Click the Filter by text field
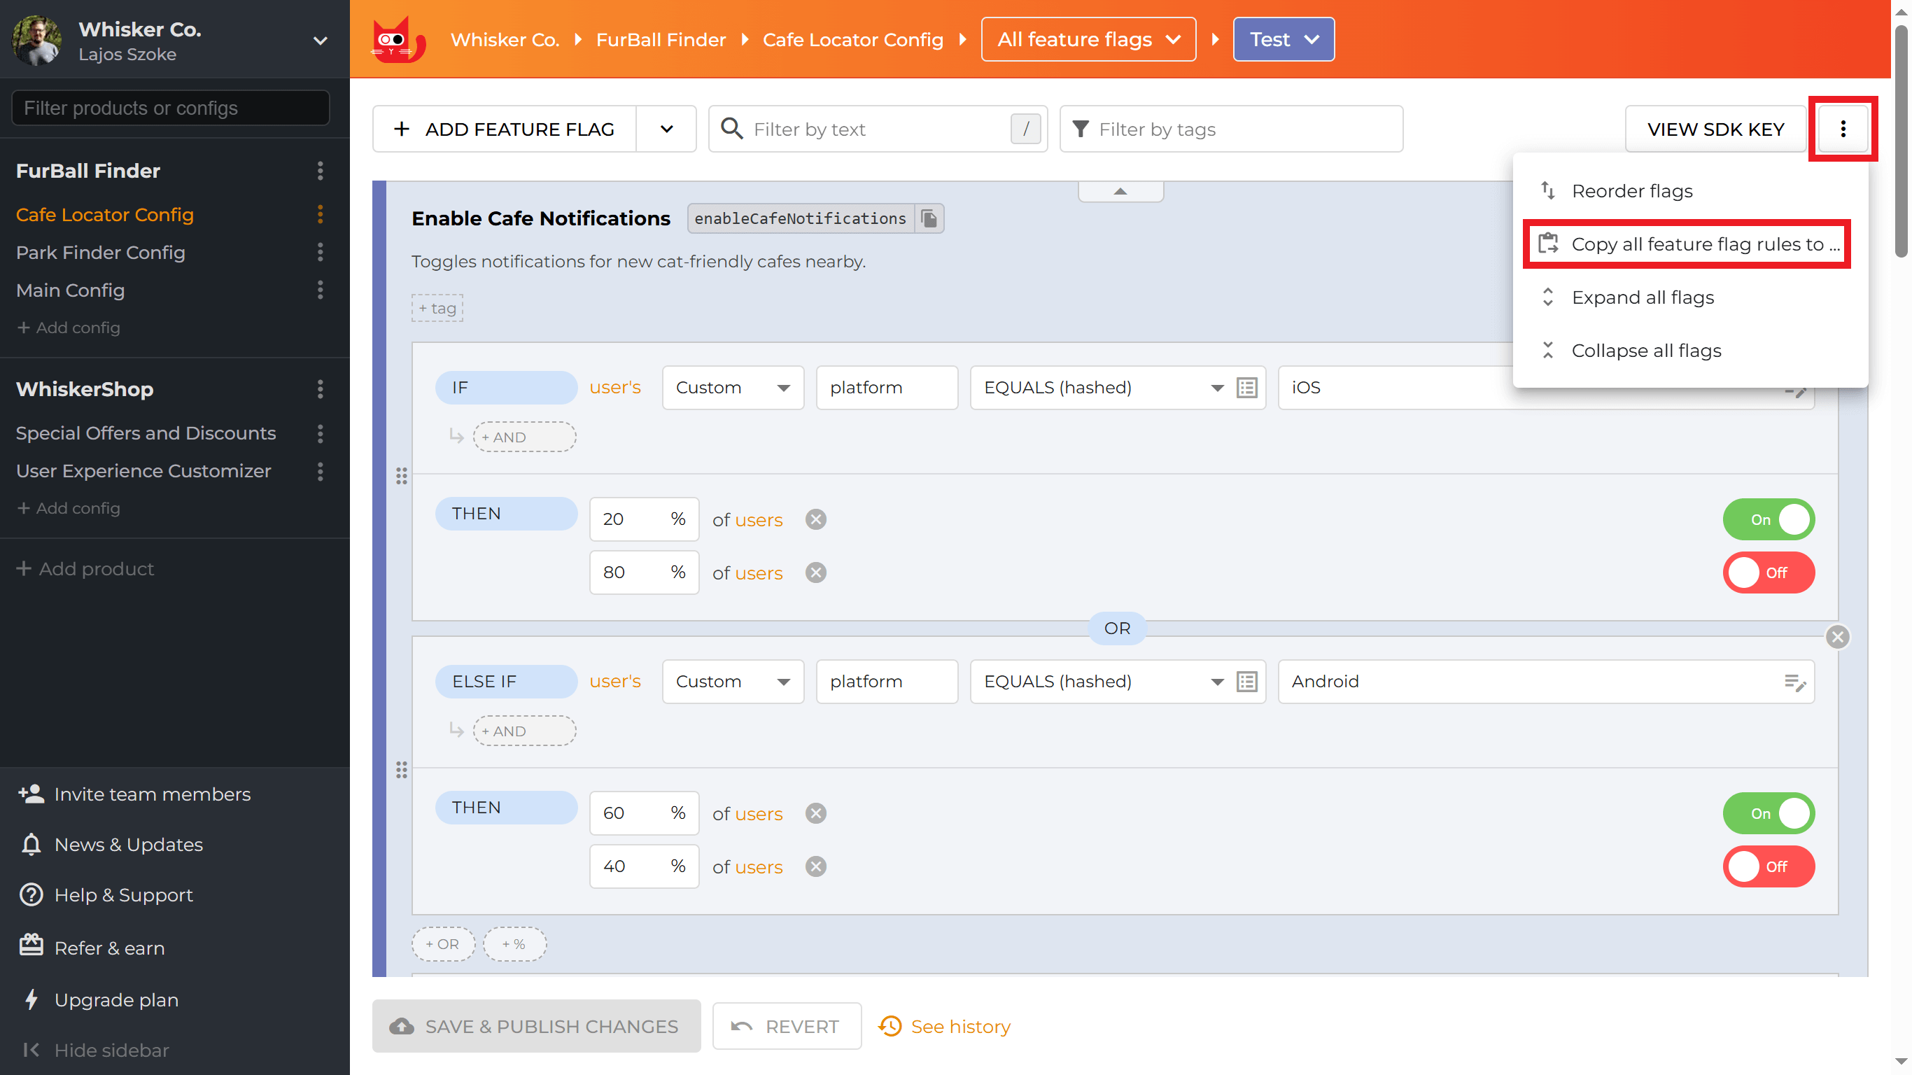1912x1075 pixels. click(876, 129)
